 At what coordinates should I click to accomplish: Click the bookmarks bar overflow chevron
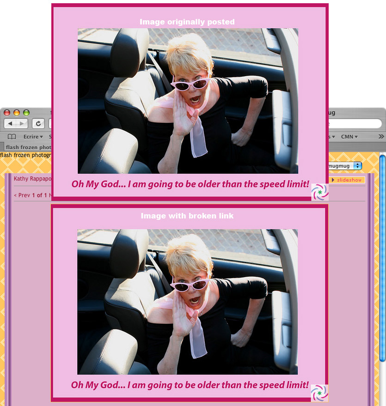point(381,137)
